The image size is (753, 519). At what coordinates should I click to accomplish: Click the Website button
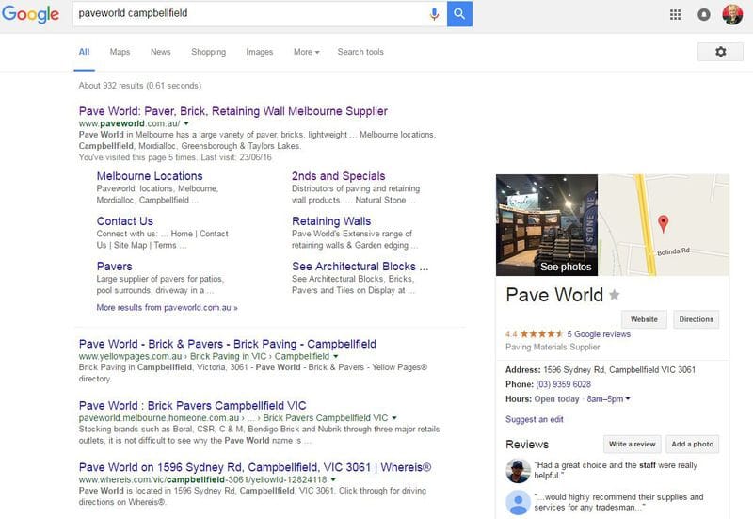click(x=644, y=319)
